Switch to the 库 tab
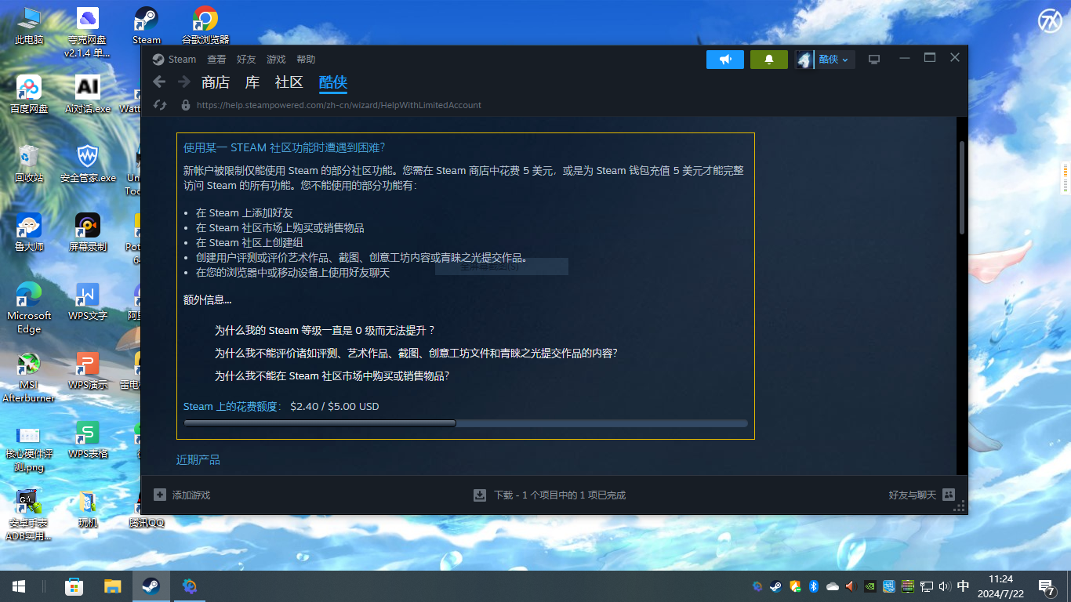 pos(252,82)
